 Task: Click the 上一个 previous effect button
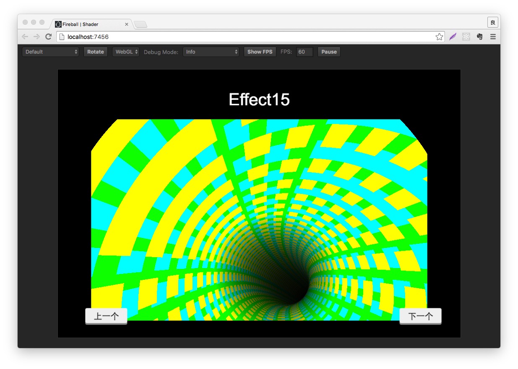(x=106, y=316)
